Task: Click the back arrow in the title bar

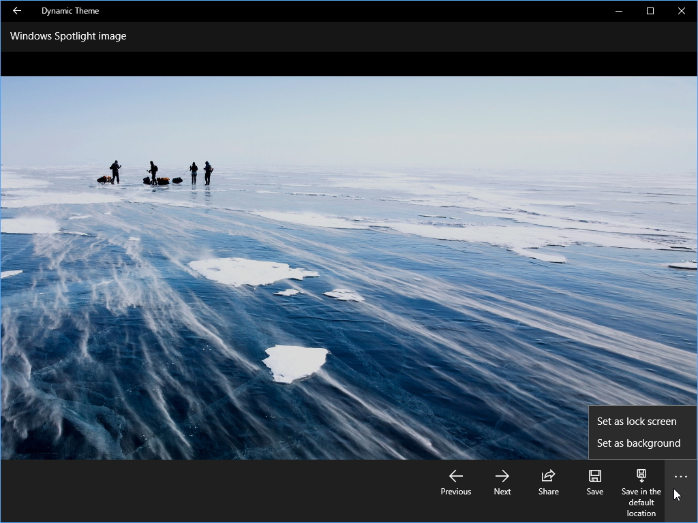Action: pyautogui.click(x=16, y=10)
